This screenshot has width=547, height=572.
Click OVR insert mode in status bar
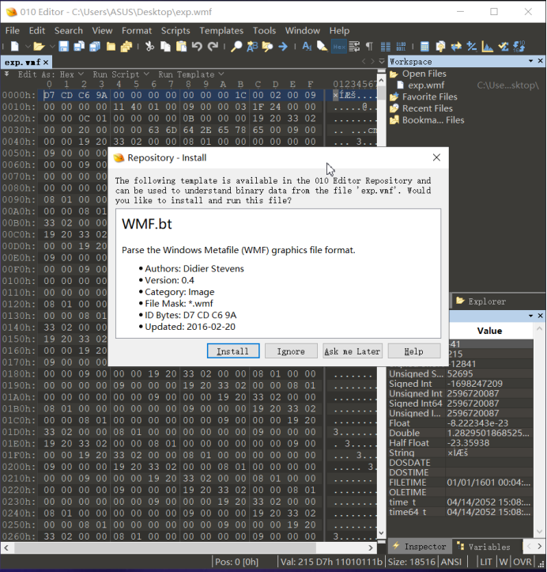coord(522,562)
